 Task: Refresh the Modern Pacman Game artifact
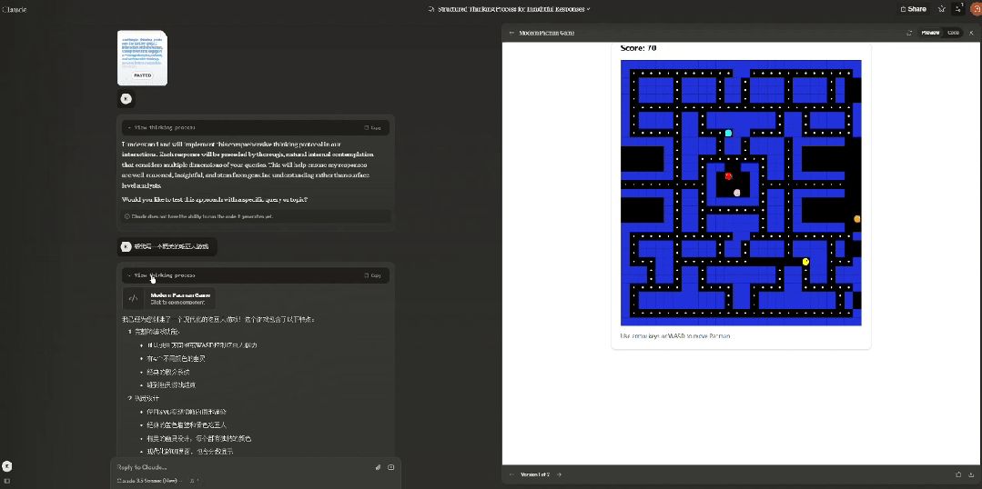[x=909, y=33]
